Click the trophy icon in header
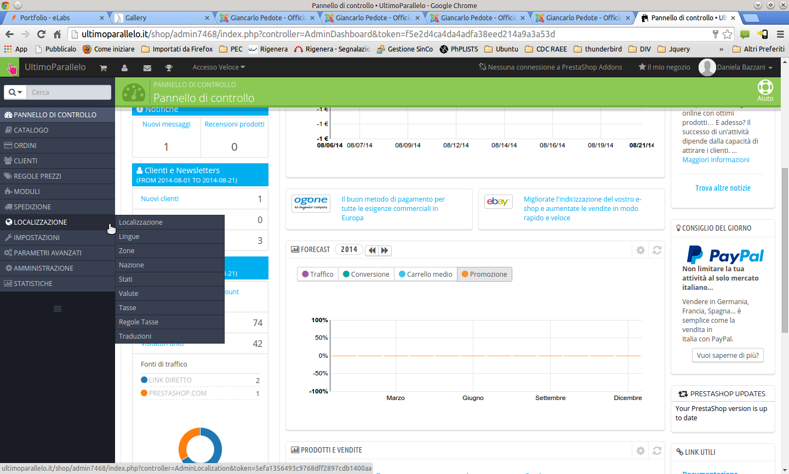 tap(169, 68)
